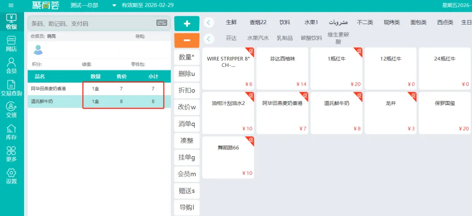Open the 设置 settings section
472x216 pixels.
11,177
